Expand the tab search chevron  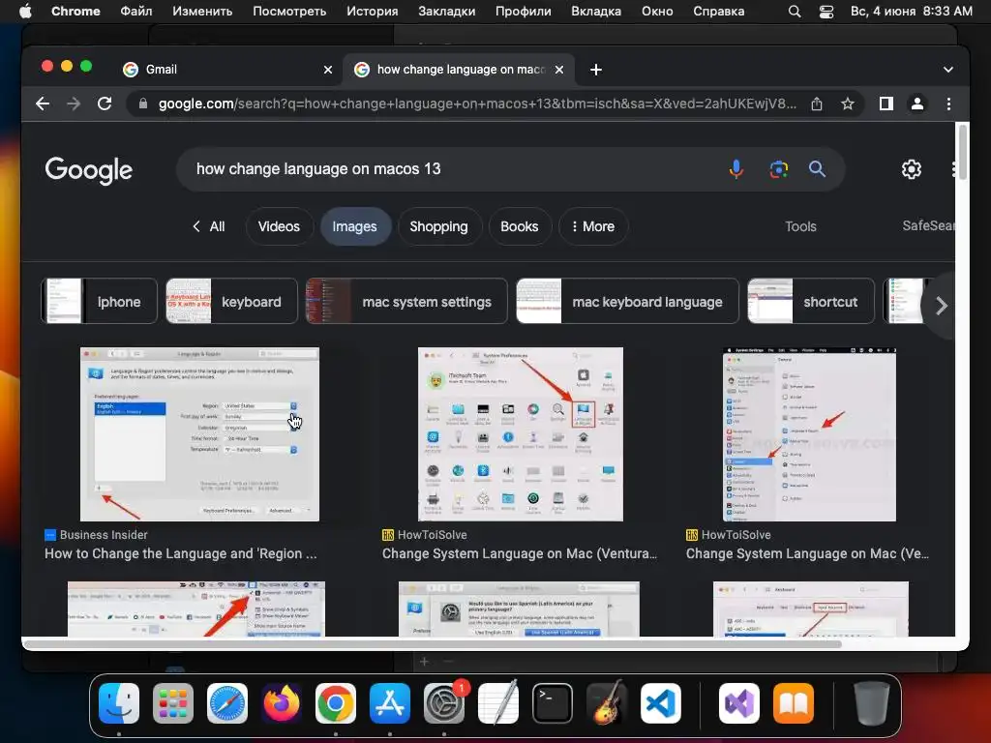pyautogui.click(x=948, y=70)
